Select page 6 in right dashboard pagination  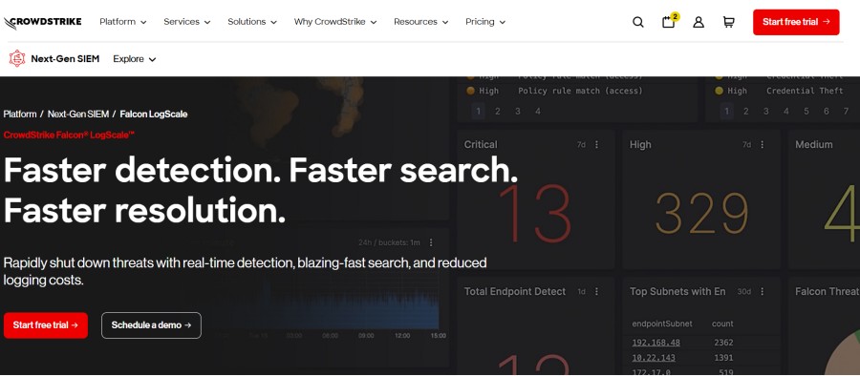pos(826,112)
